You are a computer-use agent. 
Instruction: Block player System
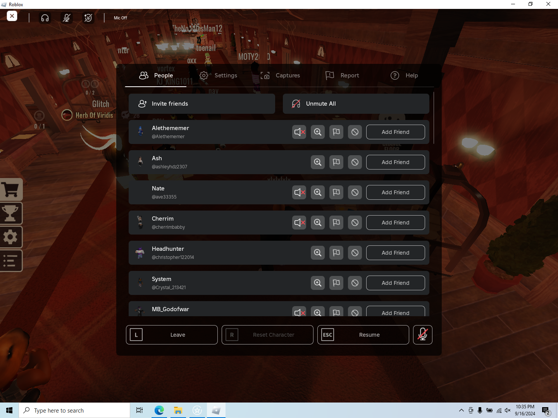click(x=355, y=283)
